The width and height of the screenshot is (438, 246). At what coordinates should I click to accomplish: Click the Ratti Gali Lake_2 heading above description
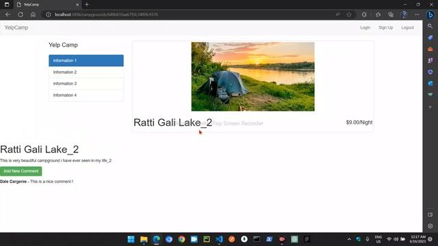(40, 150)
